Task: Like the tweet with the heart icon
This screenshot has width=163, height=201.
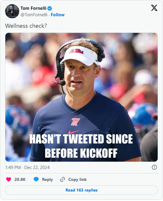Action: 9,179
